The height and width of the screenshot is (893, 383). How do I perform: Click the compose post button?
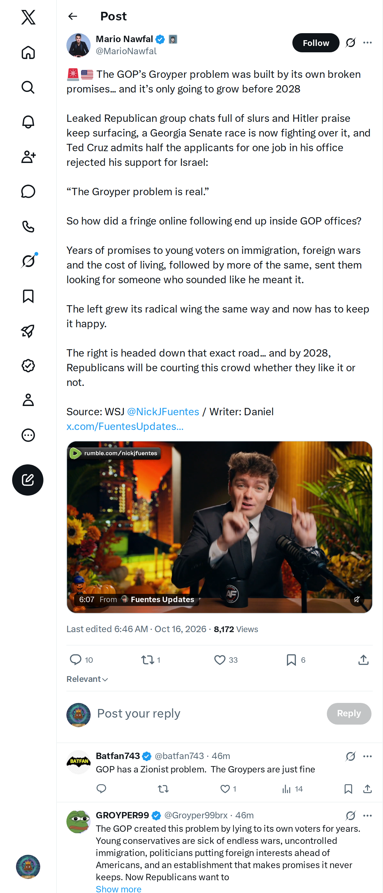point(28,480)
